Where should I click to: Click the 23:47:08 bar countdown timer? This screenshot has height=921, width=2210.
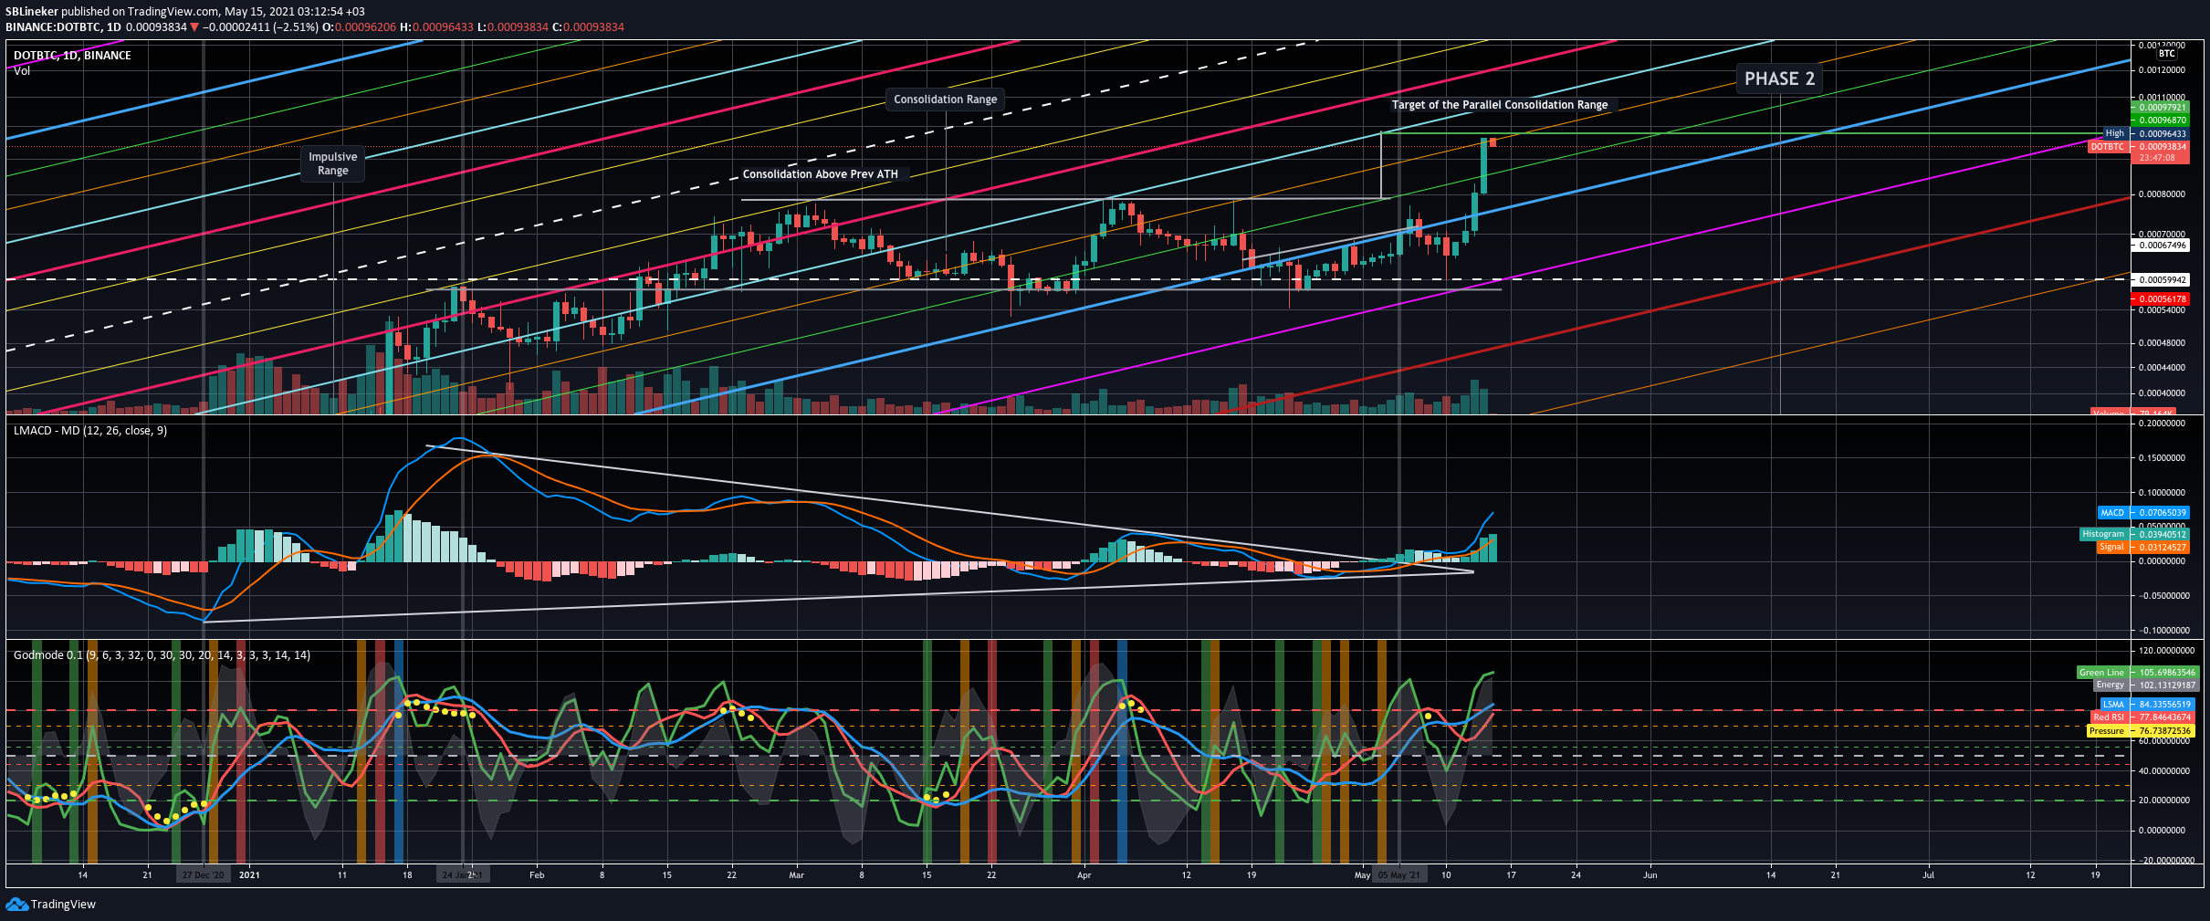coord(2158,158)
